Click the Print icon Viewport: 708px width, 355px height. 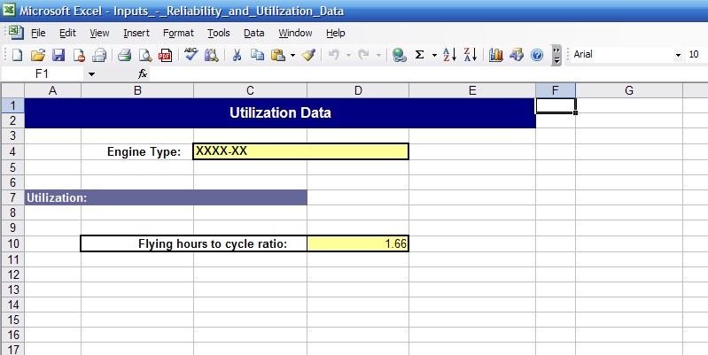point(124,55)
